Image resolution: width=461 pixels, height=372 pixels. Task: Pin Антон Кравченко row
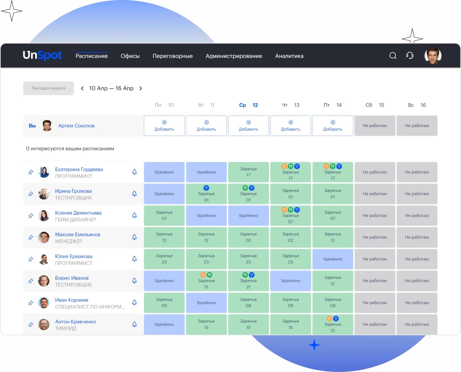point(31,324)
